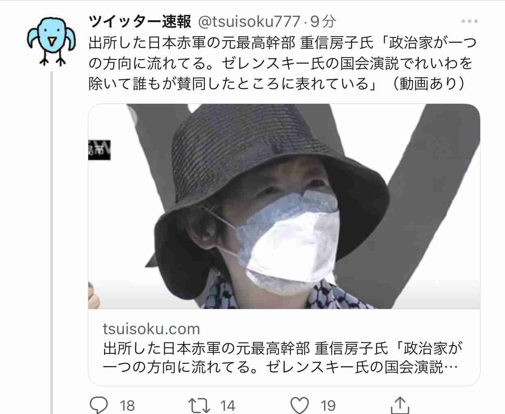Image resolution: width=505 pixels, height=414 pixels.
Task: Tap the blue bird profile avatar
Action: [x=52, y=41]
